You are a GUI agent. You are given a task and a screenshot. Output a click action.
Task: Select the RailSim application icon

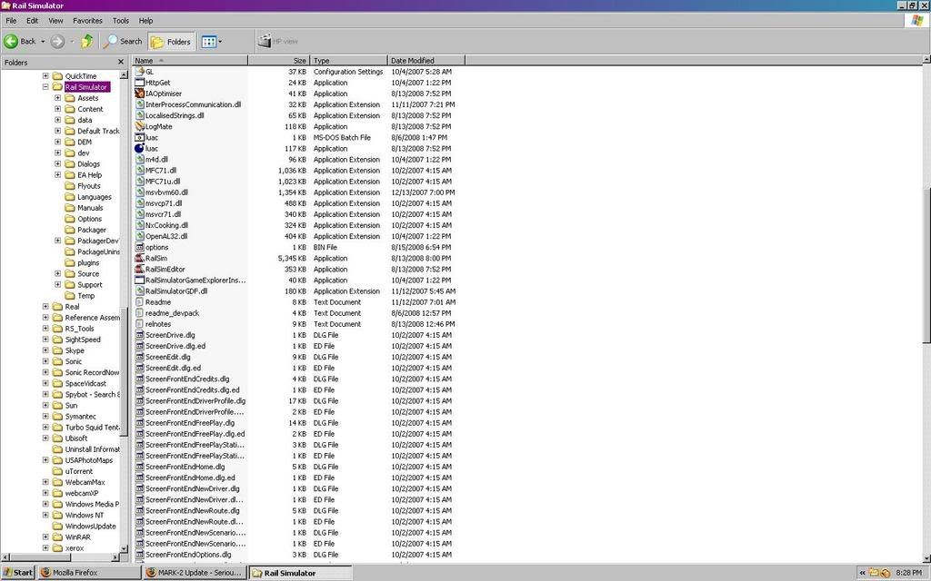[x=139, y=258]
